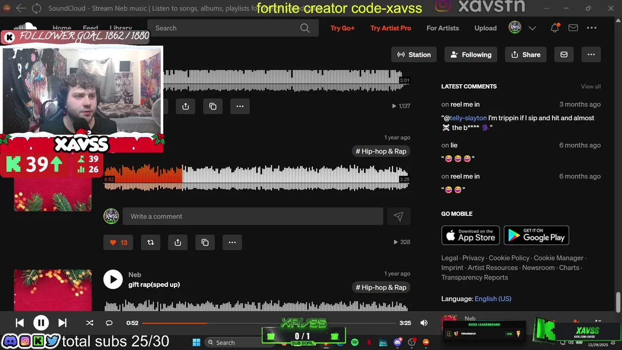Go to For Artists page
Viewport: 622px width, 350px height.
(x=443, y=28)
